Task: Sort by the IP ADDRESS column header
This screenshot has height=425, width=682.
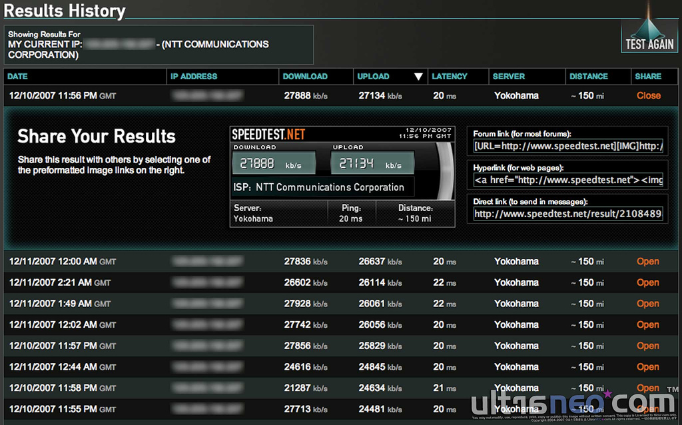Action: (x=194, y=77)
